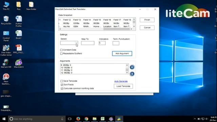Enable the Repeatable Subfield checkbox
Viewport: 217px width, 122px height.
pyautogui.click(x=61, y=54)
